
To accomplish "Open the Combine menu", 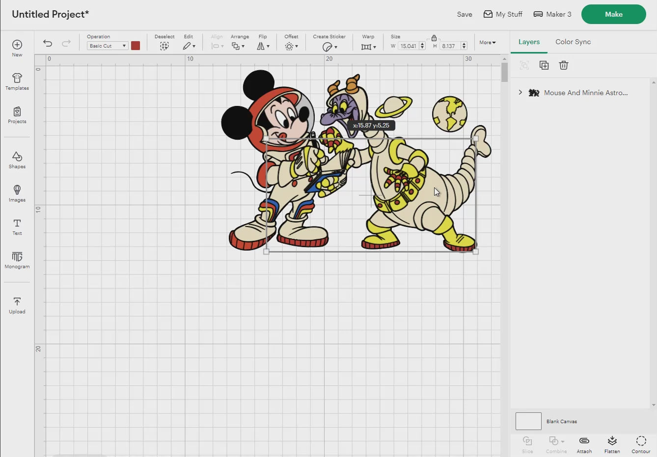I will tap(556, 445).
